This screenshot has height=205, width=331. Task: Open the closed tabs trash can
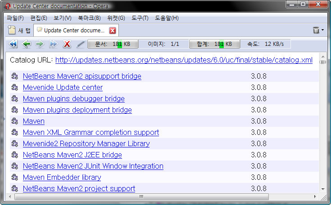click(x=316, y=30)
